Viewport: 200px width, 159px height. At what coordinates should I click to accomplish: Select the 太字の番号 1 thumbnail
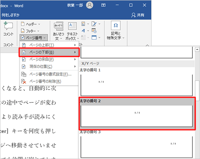pyautogui.click(x=137, y=85)
